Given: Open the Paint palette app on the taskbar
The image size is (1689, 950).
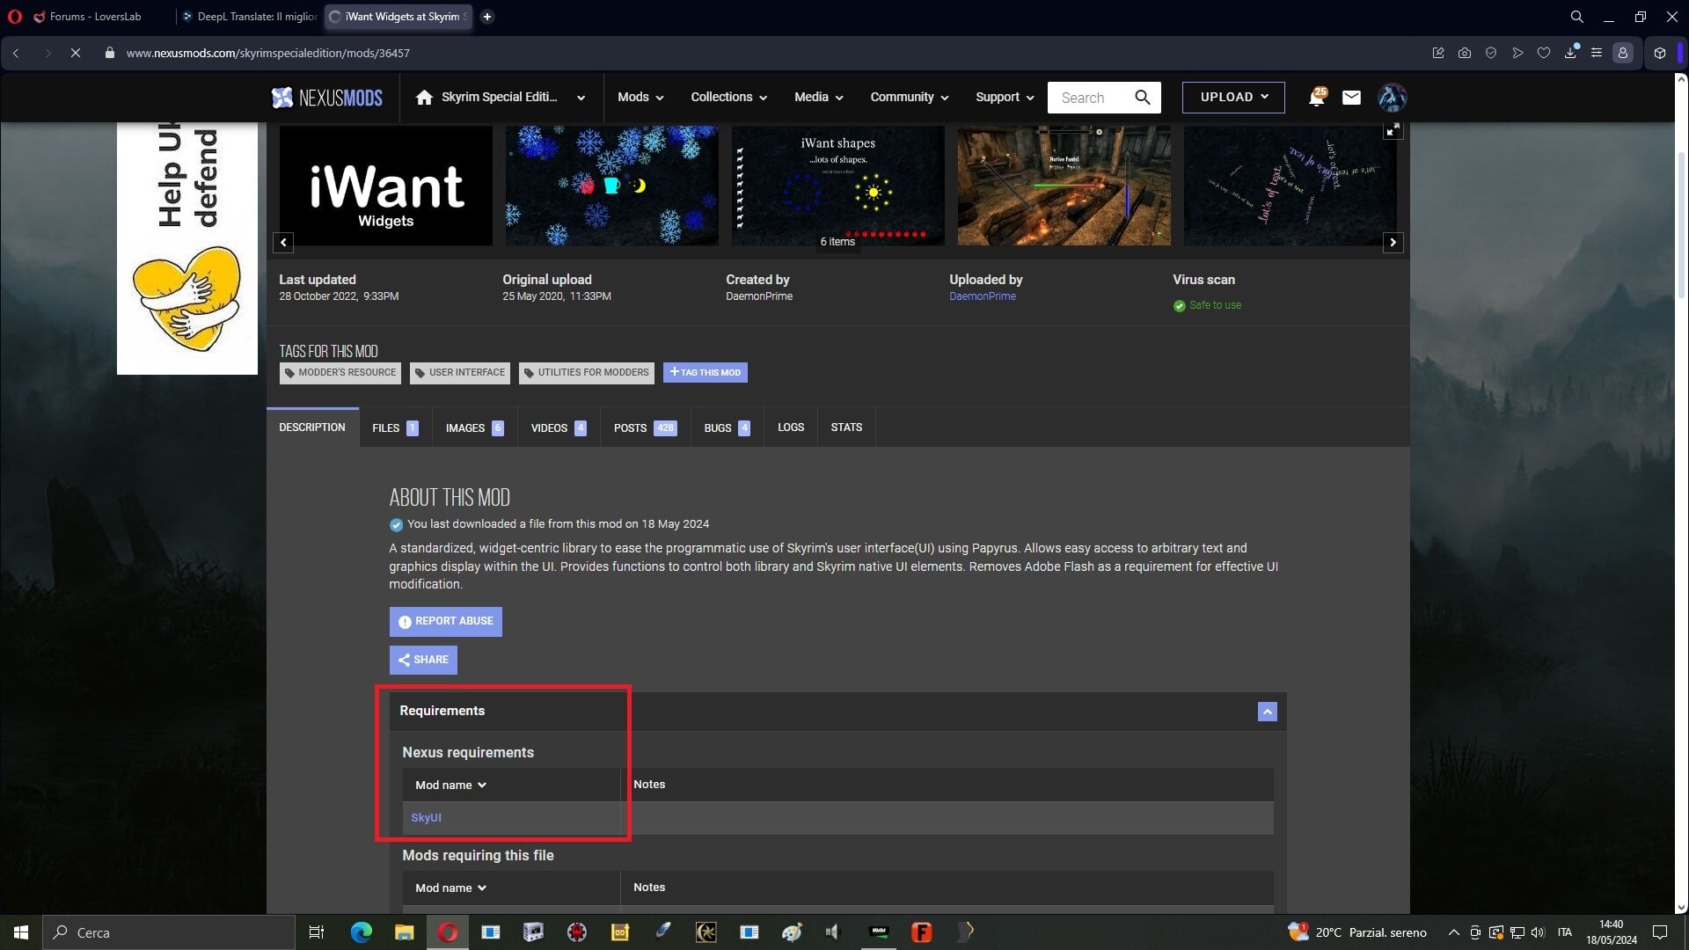Looking at the screenshot, I should 792,932.
